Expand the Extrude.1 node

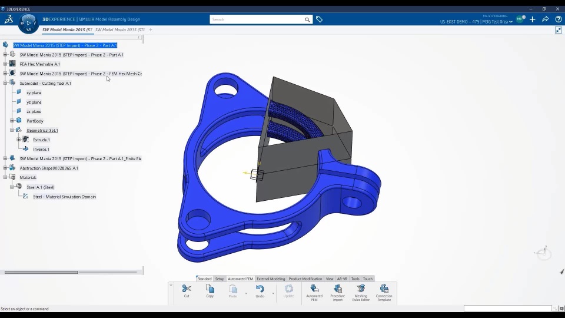[x=19, y=140]
